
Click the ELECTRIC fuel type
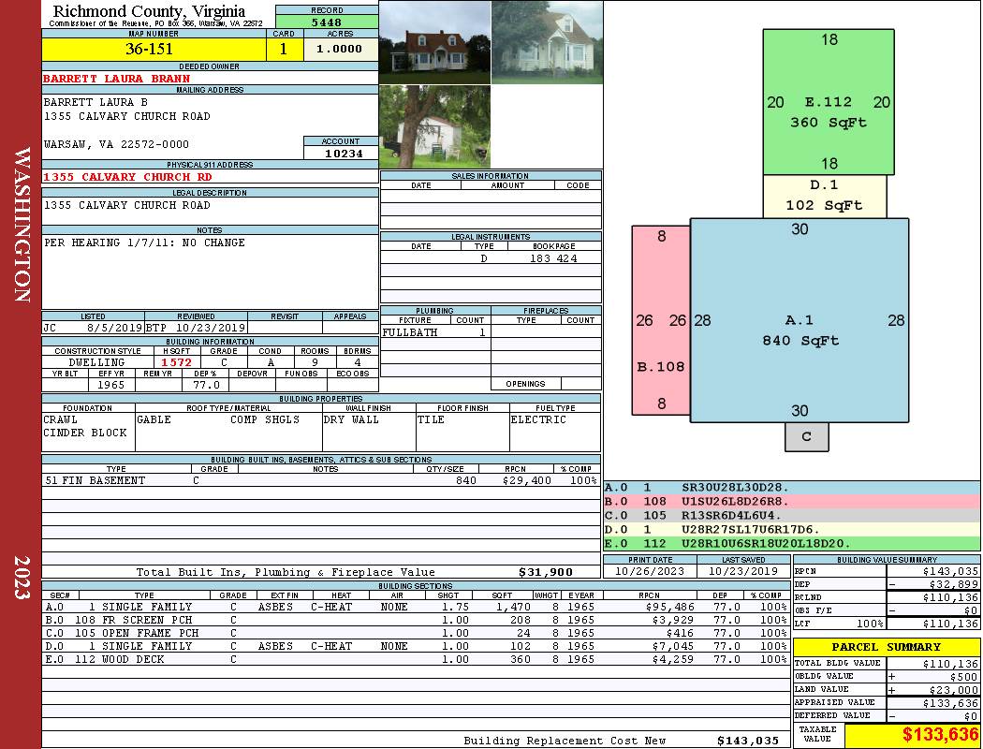tap(538, 419)
